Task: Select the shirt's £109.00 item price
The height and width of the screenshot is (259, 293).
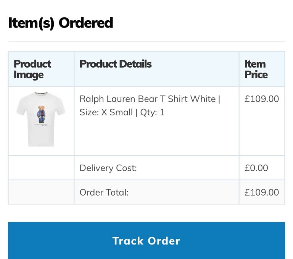Action: pyautogui.click(x=262, y=99)
